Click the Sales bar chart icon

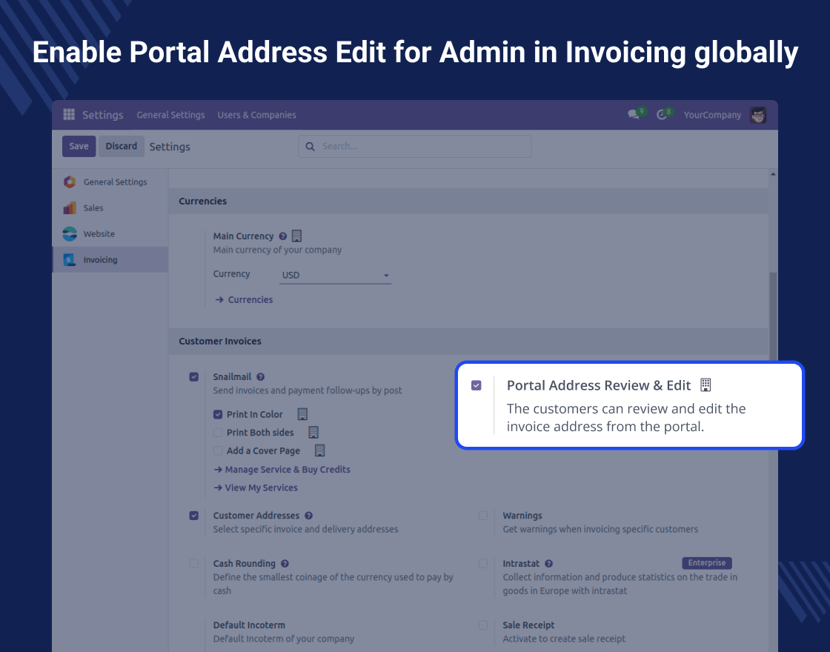(70, 208)
